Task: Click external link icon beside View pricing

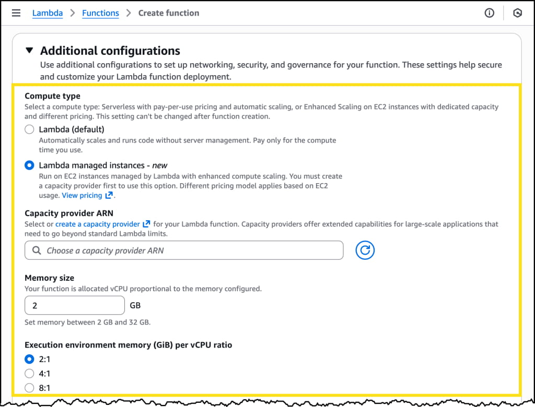Action: (x=109, y=195)
